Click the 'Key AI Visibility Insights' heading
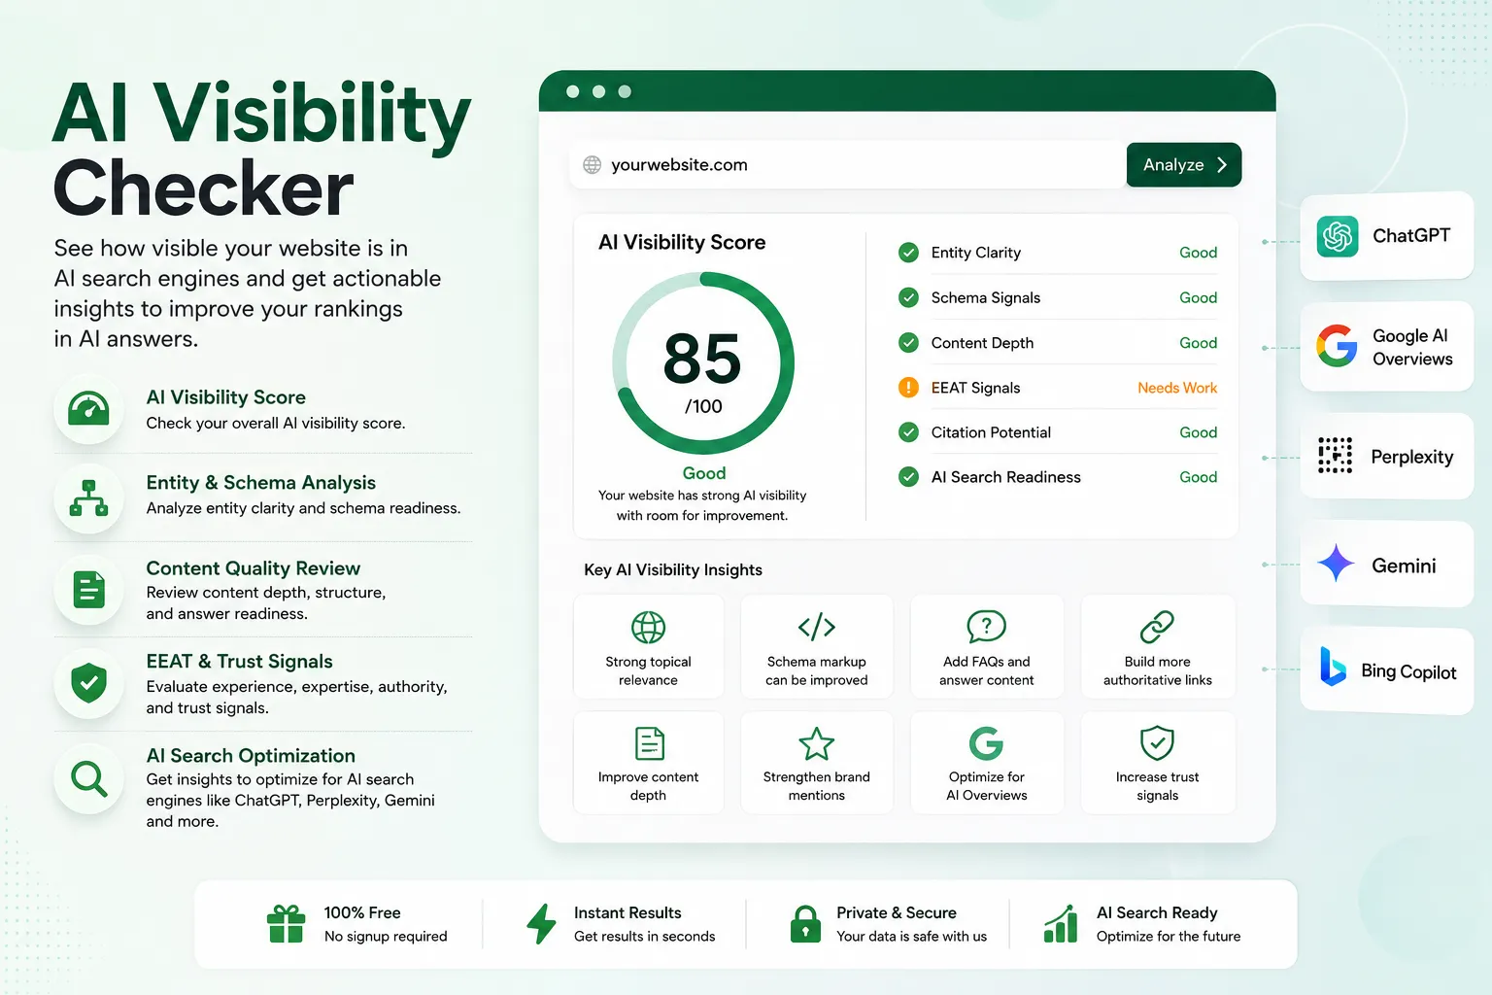 point(673,569)
